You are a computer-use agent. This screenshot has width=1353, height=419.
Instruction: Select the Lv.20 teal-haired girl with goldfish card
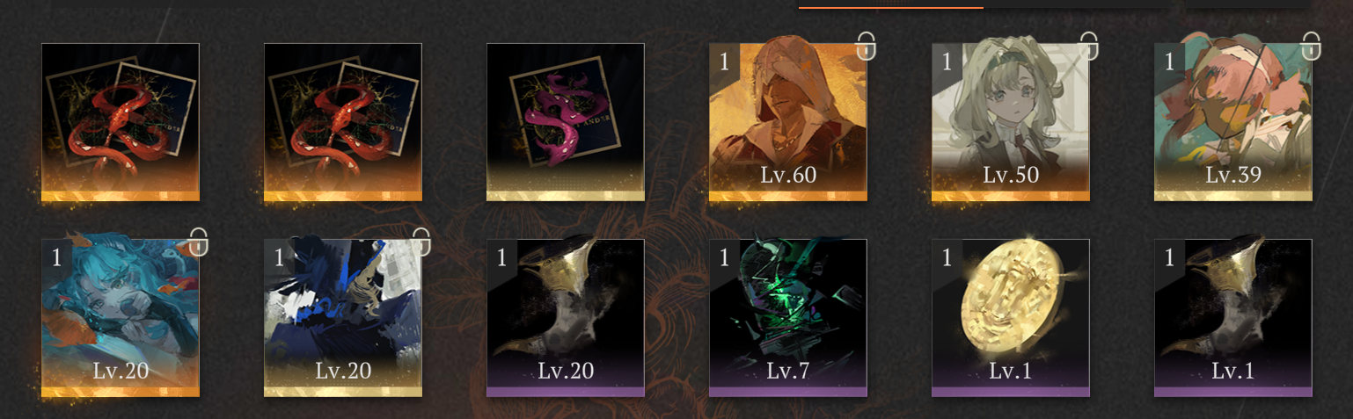click(x=121, y=318)
